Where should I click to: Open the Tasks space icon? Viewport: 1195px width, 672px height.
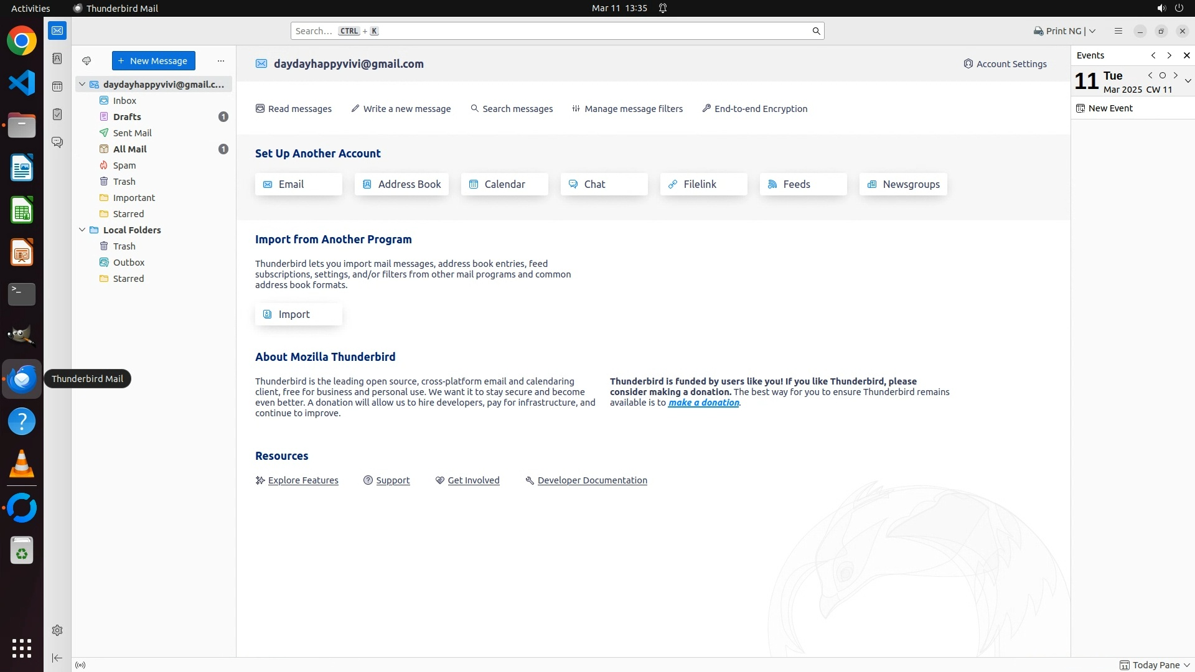point(57,114)
